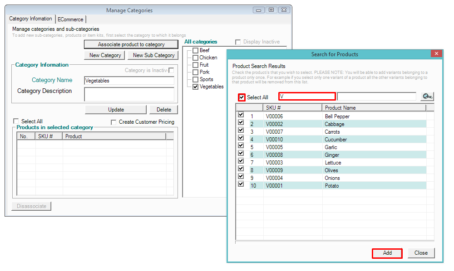Click the New Sub Category button

153,55
